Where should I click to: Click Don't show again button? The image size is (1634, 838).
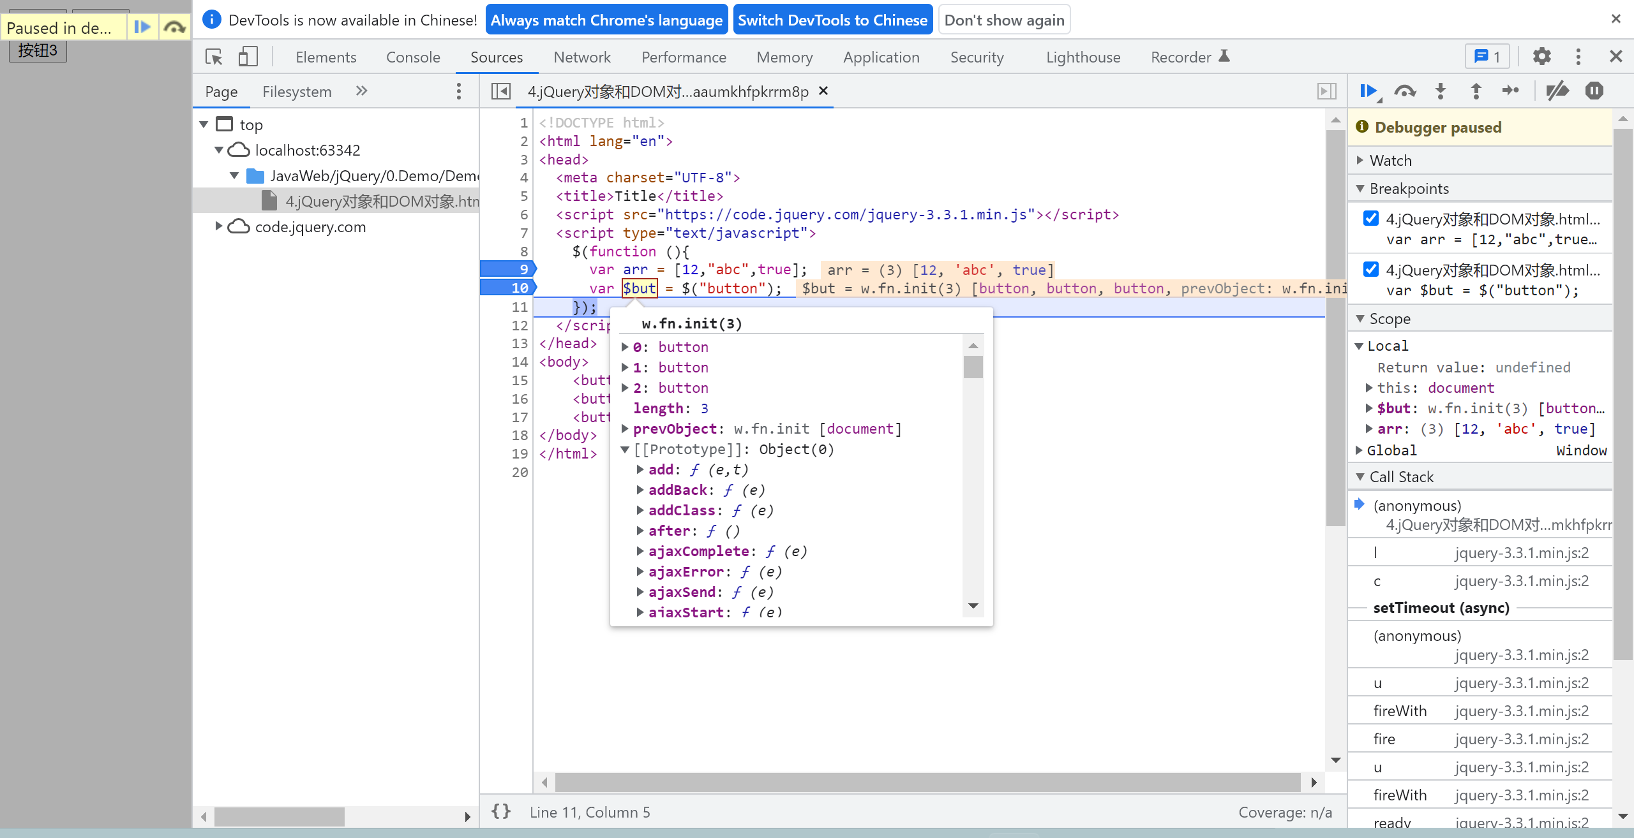pyautogui.click(x=1004, y=20)
